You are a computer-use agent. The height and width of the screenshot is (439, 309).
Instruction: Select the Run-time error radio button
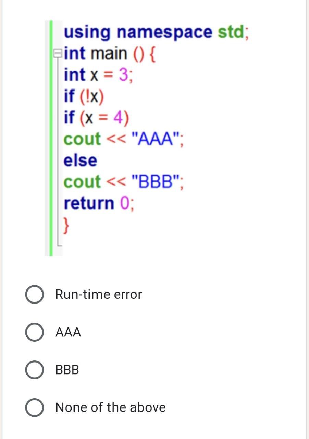click(34, 294)
